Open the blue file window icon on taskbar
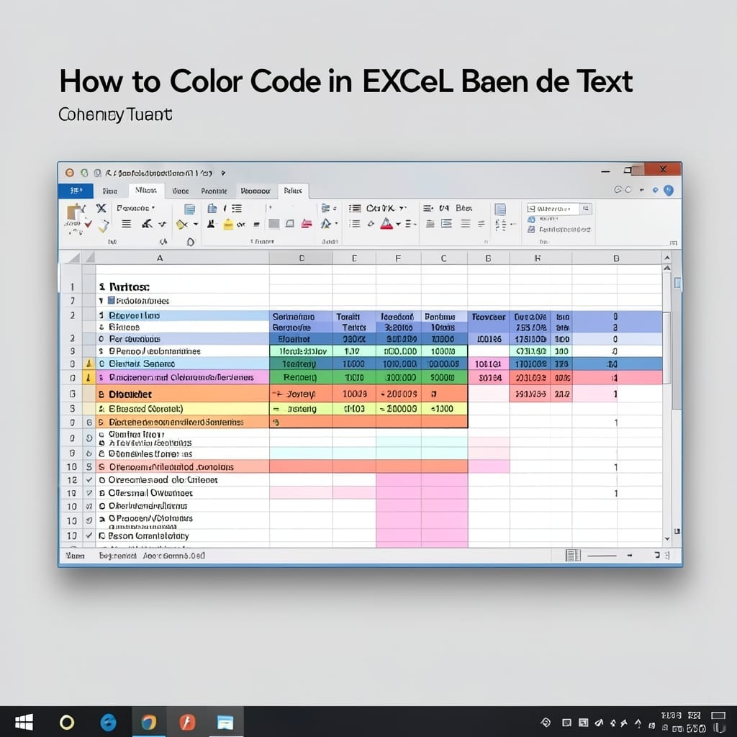The width and height of the screenshot is (737, 737). [225, 722]
